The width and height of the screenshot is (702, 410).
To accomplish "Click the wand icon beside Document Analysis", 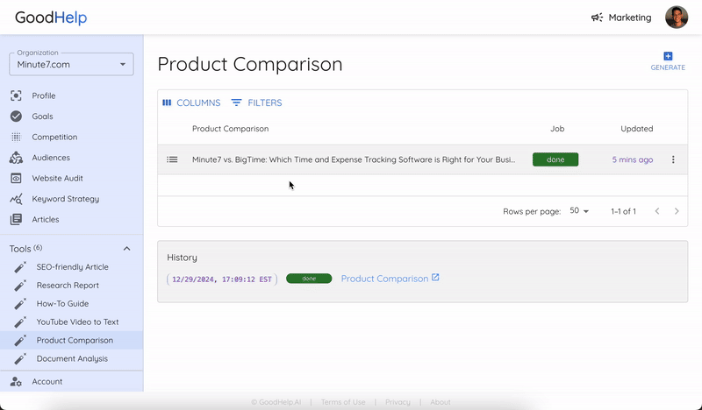I will pyautogui.click(x=20, y=358).
